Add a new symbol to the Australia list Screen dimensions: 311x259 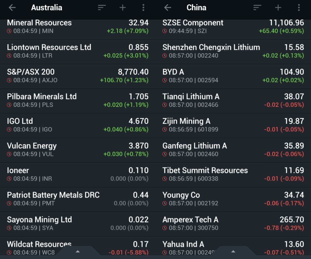123,8
